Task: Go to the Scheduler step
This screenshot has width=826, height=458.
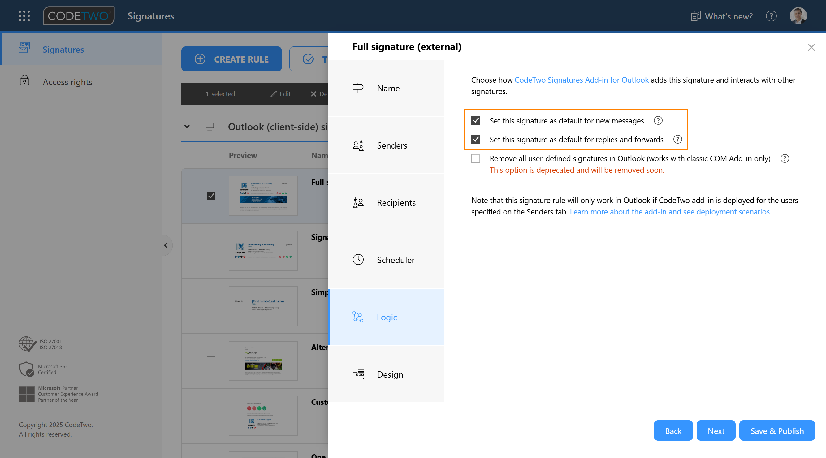Action: coord(386,260)
